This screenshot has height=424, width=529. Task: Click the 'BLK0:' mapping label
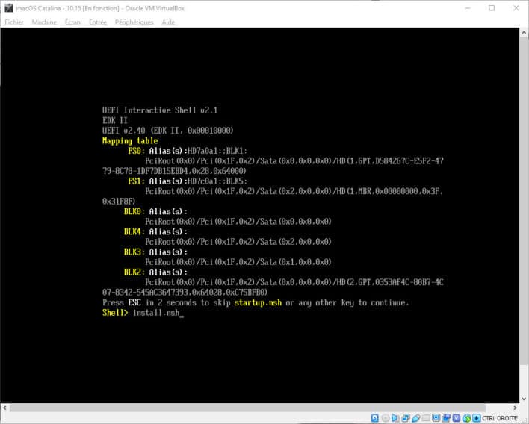134,212
